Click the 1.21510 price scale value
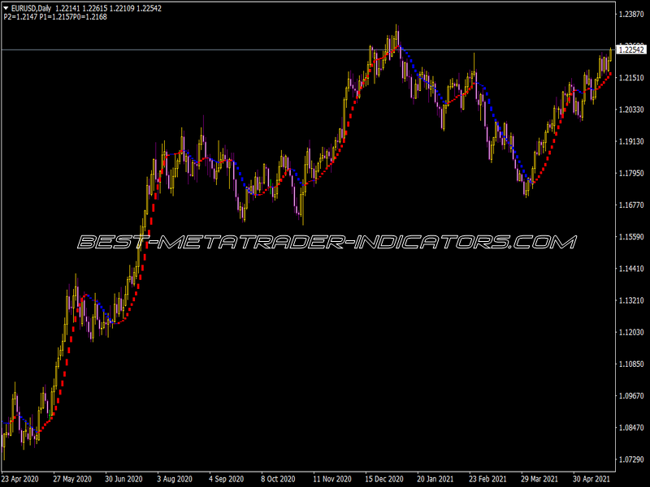The width and height of the screenshot is (650, 487). point(631,78)
